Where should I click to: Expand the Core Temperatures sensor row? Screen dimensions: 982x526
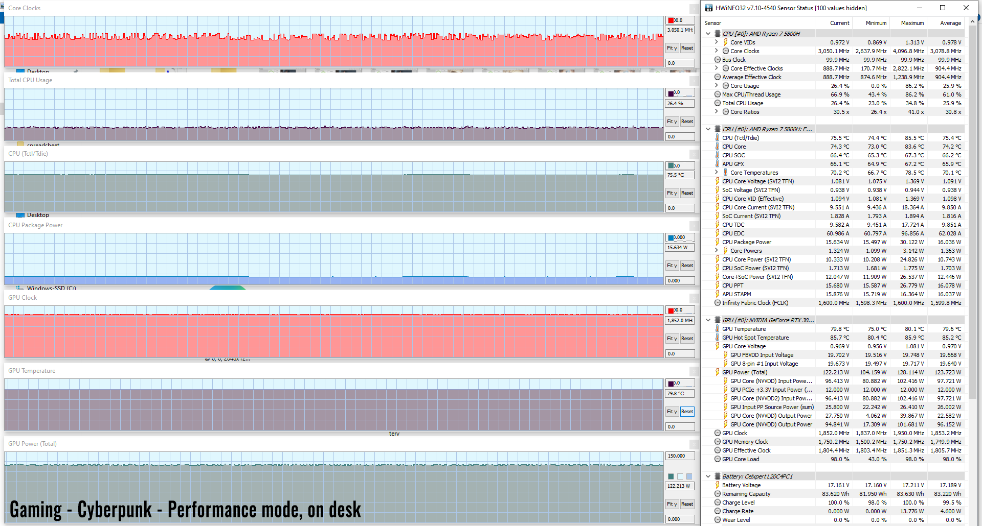click(x=717, y=173)
